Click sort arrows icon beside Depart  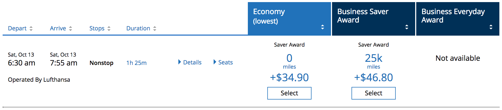31,29
